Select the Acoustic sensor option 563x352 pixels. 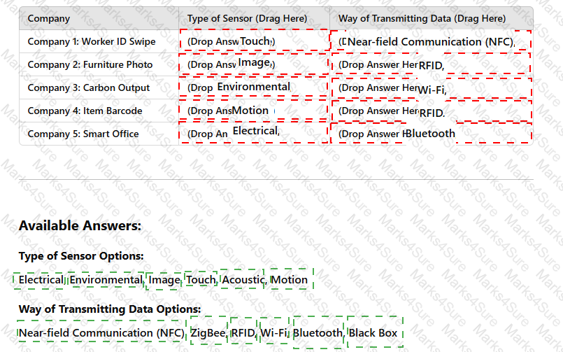point(243,279)
